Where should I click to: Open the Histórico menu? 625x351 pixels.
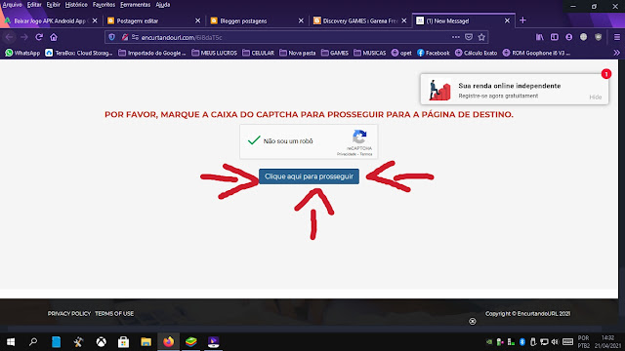coord(76,5)
